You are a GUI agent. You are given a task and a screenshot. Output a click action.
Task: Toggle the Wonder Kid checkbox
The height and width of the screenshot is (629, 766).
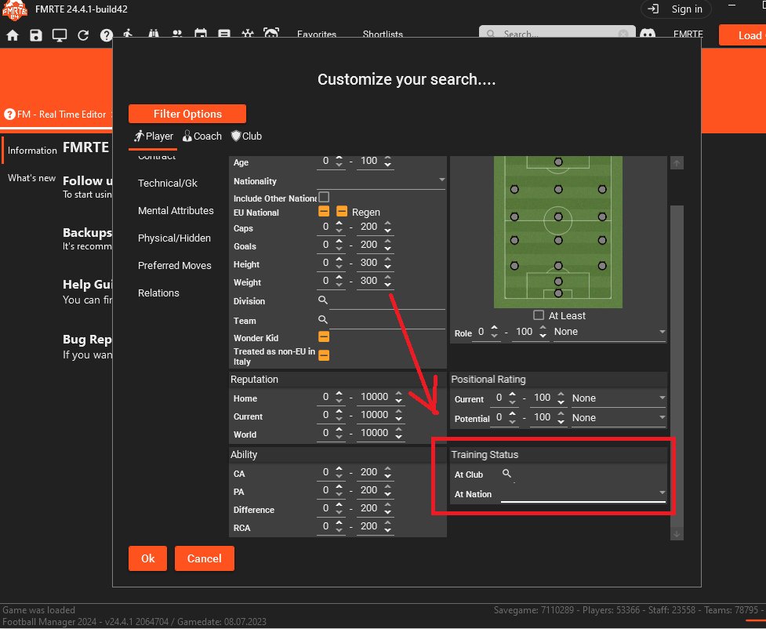tap(323, 337)
